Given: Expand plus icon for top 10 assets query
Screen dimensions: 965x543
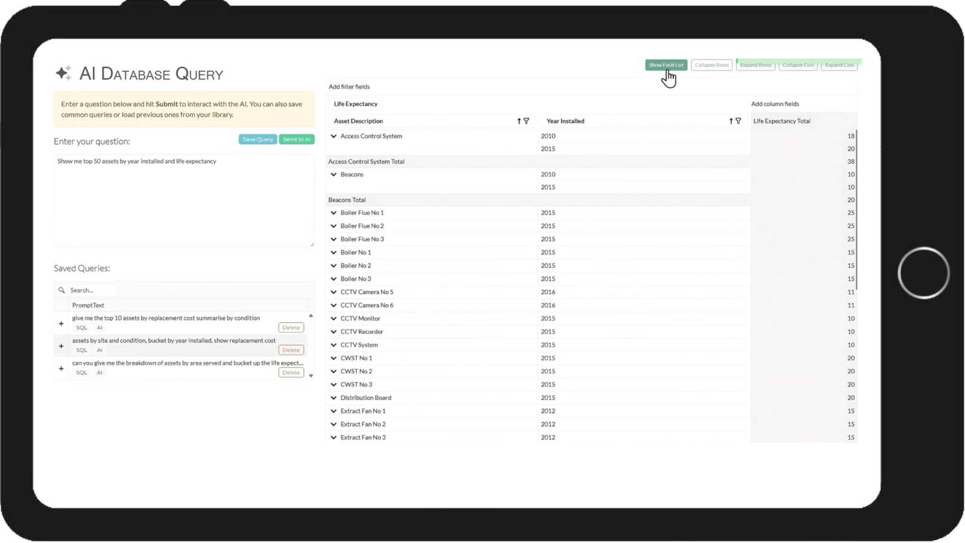Looking at the screenshot, I should click(61, 324).
